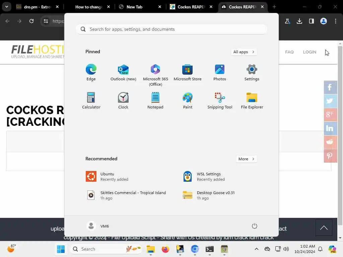
Task: Open Chrome downloads icon
Action: (x=299, y=21)
